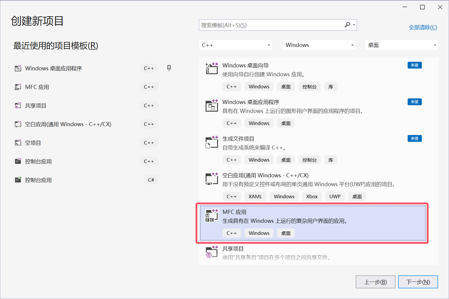Open the Windows platform filter dropdown
The width and height of the screenshot is (449, 299).
(x=319, y=45)
